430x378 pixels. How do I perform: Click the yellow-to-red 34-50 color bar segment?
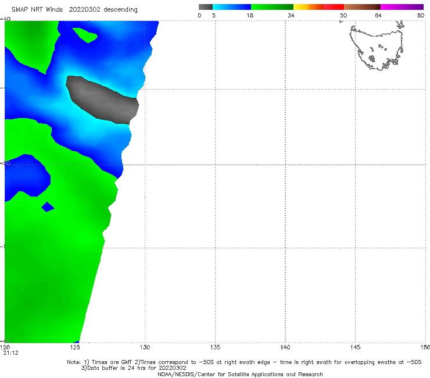pos(318,7)
